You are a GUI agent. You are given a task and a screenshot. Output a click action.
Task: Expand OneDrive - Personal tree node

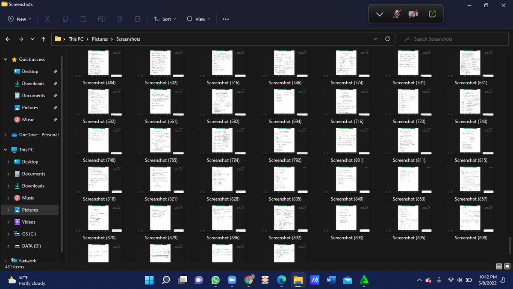click(6, 135)
